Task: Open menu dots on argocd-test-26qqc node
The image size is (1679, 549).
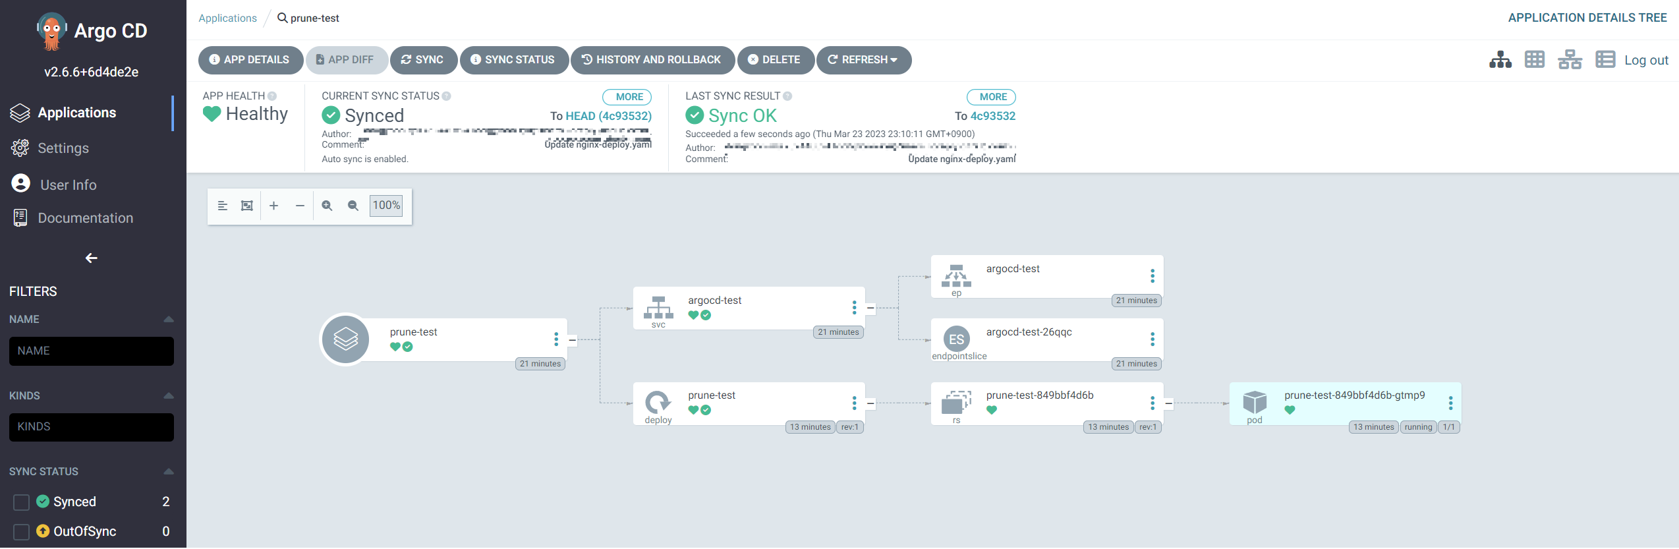Action: (1153, 339)
